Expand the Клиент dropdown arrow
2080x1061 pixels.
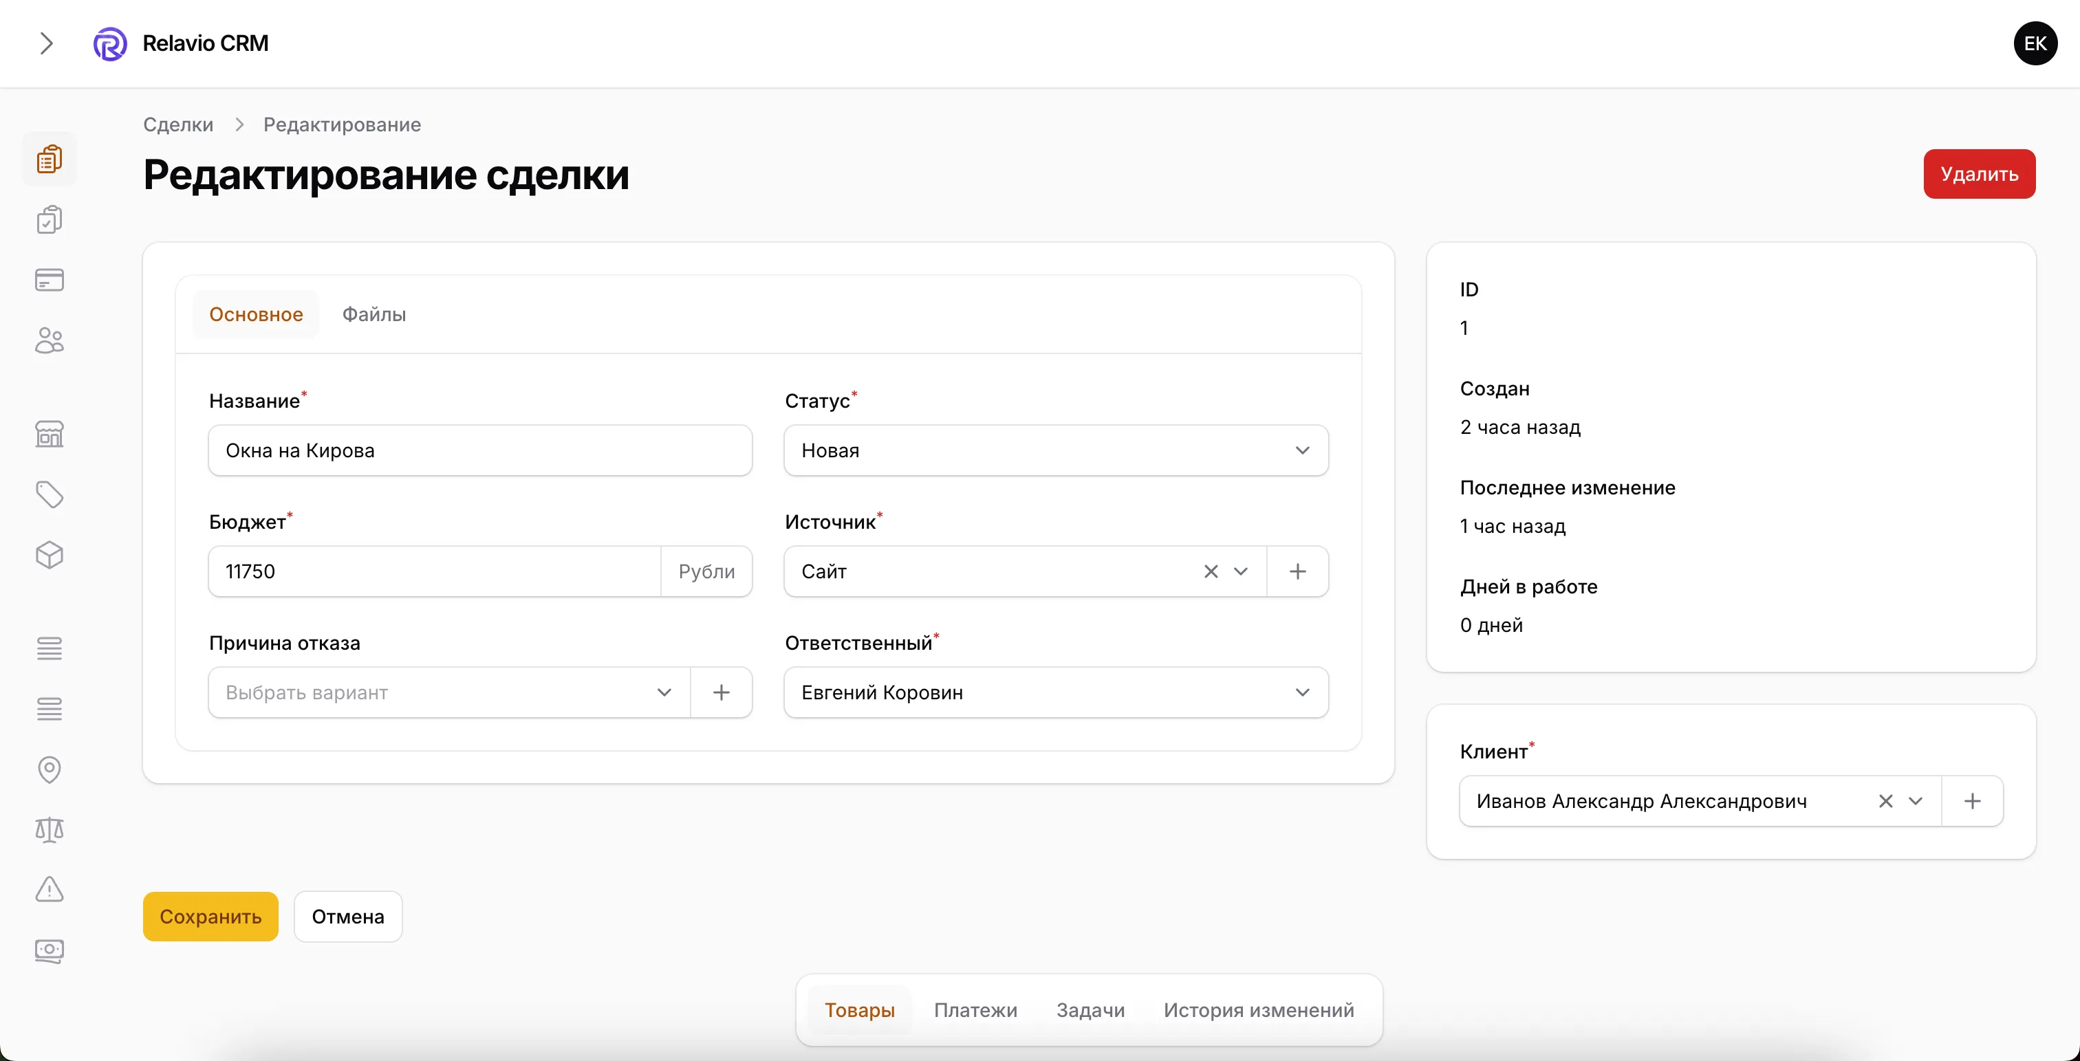coord(1916,801)
